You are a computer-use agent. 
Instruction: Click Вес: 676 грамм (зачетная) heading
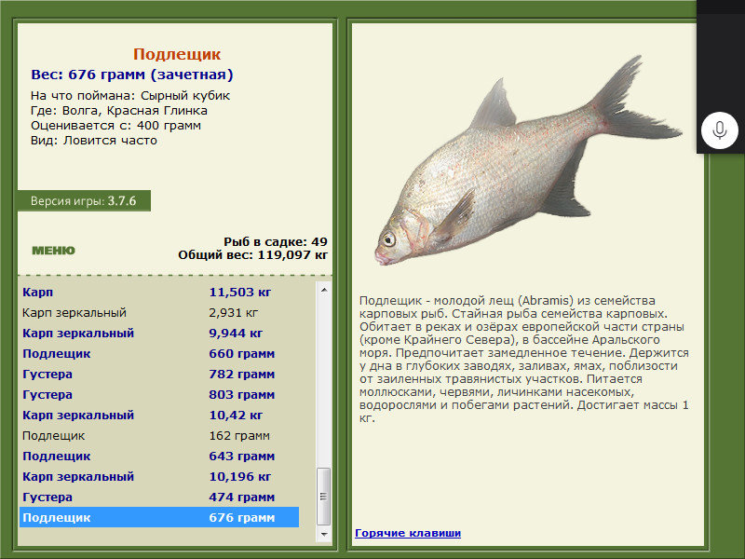click(132, 75)
